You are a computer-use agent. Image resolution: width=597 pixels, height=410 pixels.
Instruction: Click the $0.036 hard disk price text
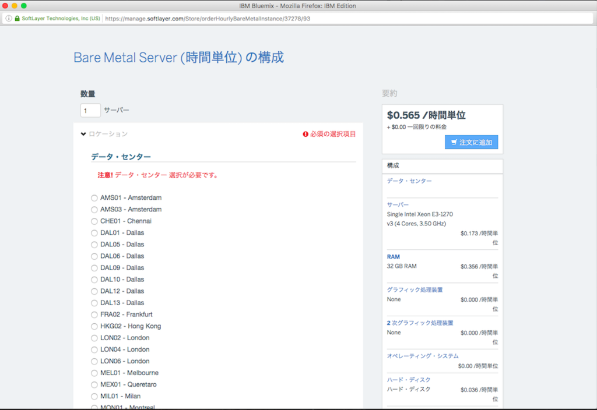point(479,394)
